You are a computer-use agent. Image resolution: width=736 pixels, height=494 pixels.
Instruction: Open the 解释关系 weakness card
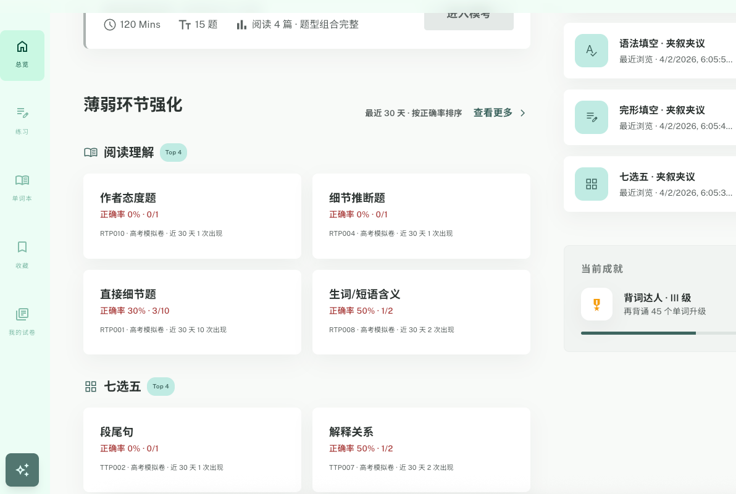(421, 450)
